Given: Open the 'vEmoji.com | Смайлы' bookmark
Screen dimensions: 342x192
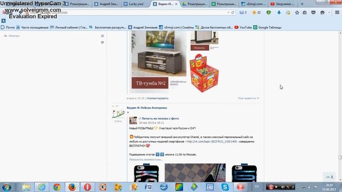Looking at the screenshot, I should coord(176,27).
